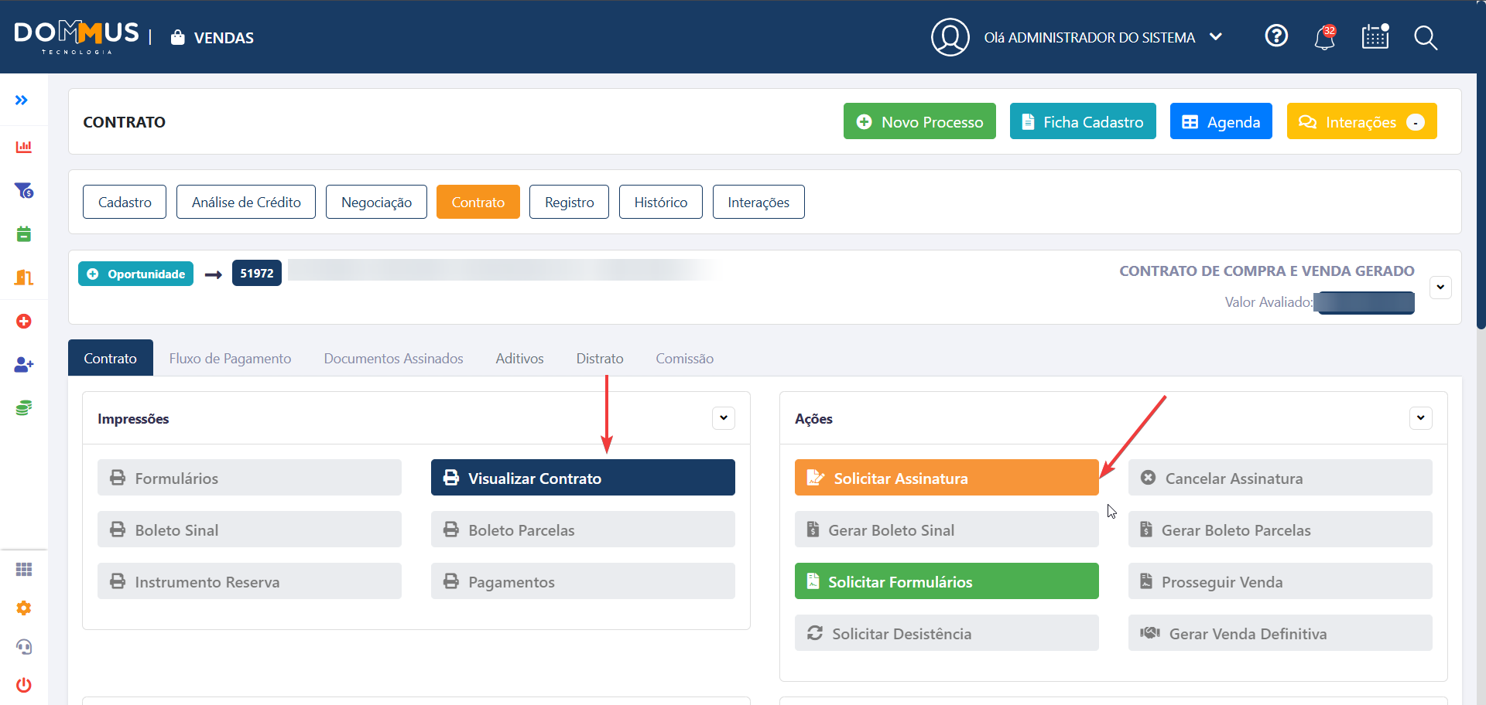
Task: Click the search magnifier icon
Action: tap(1425, 37)
